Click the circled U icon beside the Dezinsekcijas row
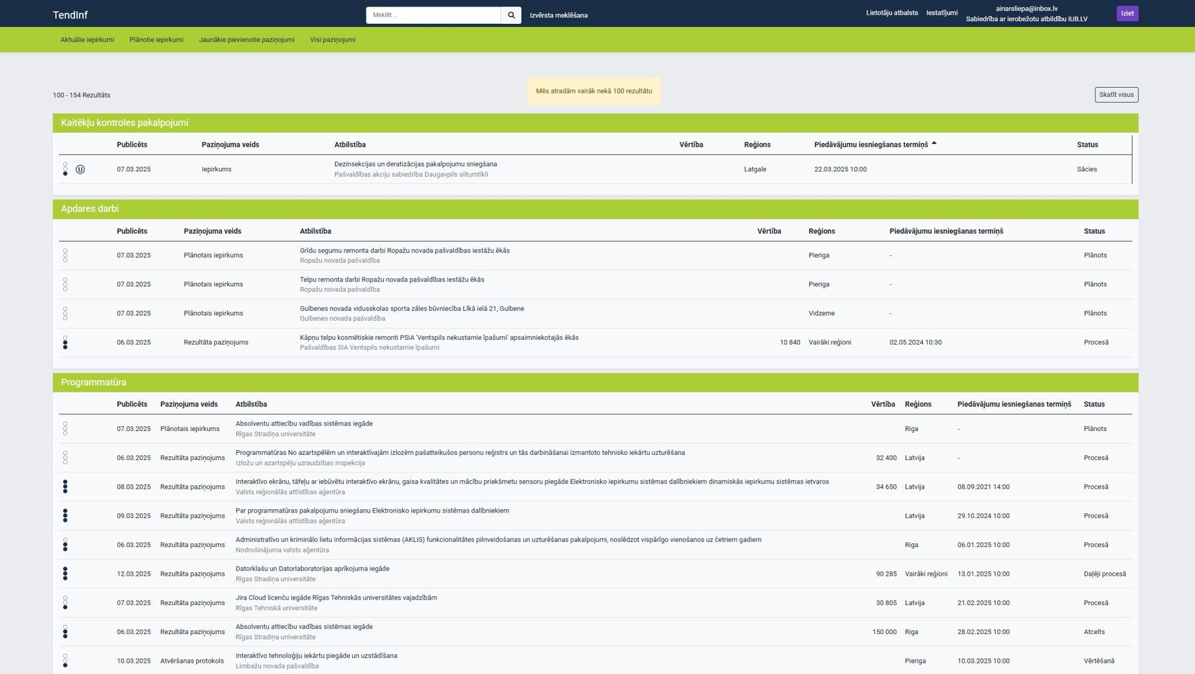The width and height of the screenshot is (1195, 674). (x=80, y=169)
